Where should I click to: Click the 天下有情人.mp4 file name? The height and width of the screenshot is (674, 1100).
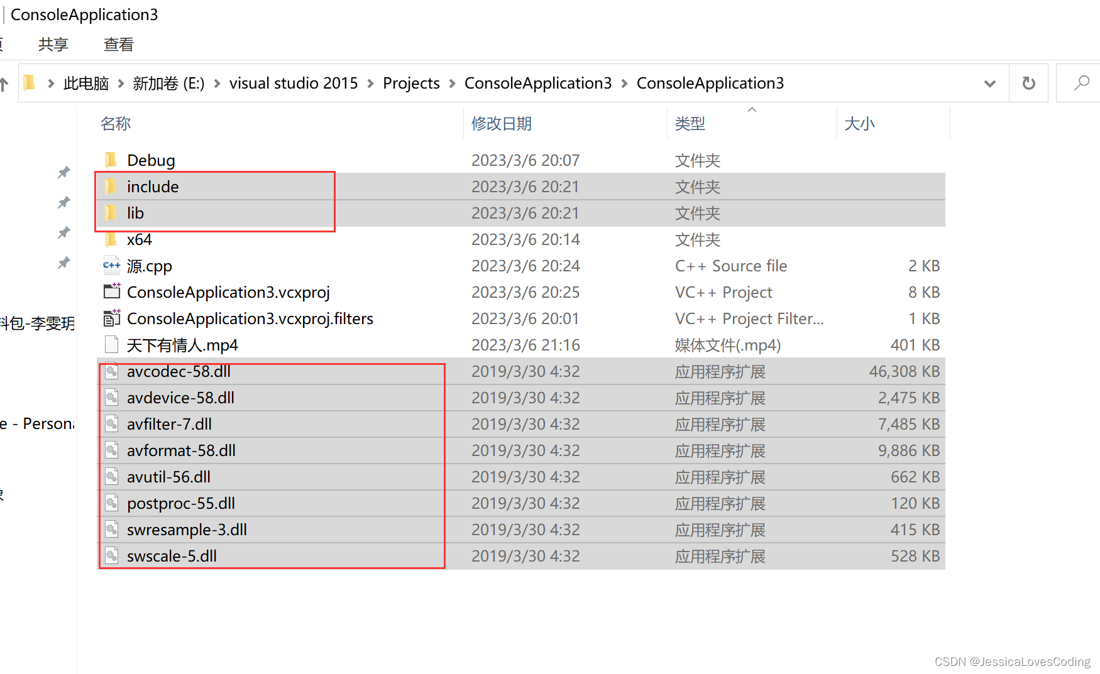click(x=182, y=345)
